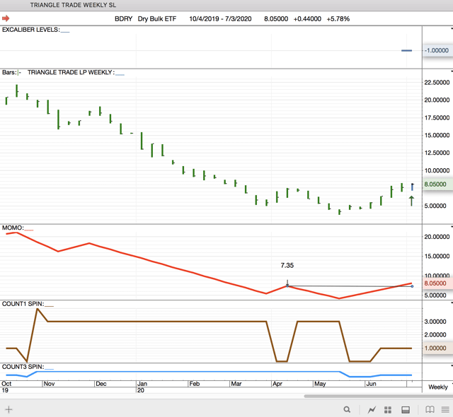Click the 12.50000 price scale label
453x417 pixels.
(437, 153)
